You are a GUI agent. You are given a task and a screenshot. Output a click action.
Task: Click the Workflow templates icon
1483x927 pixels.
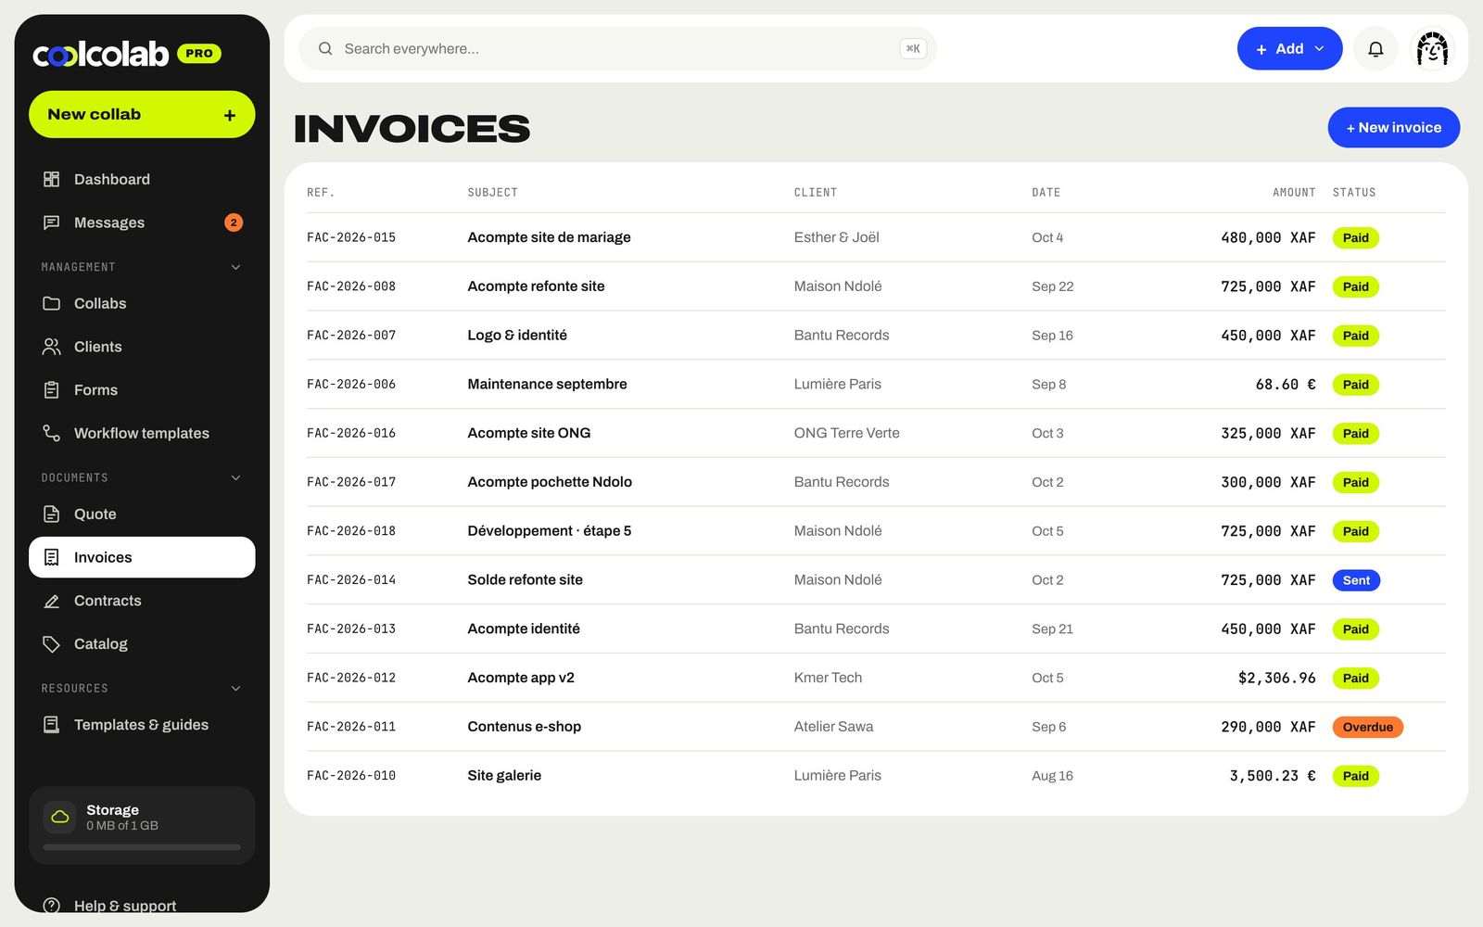[52, 433]
